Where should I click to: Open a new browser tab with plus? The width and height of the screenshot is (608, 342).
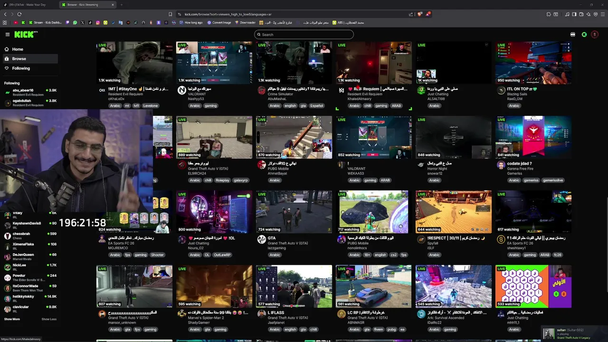click(x=121, y=5)
